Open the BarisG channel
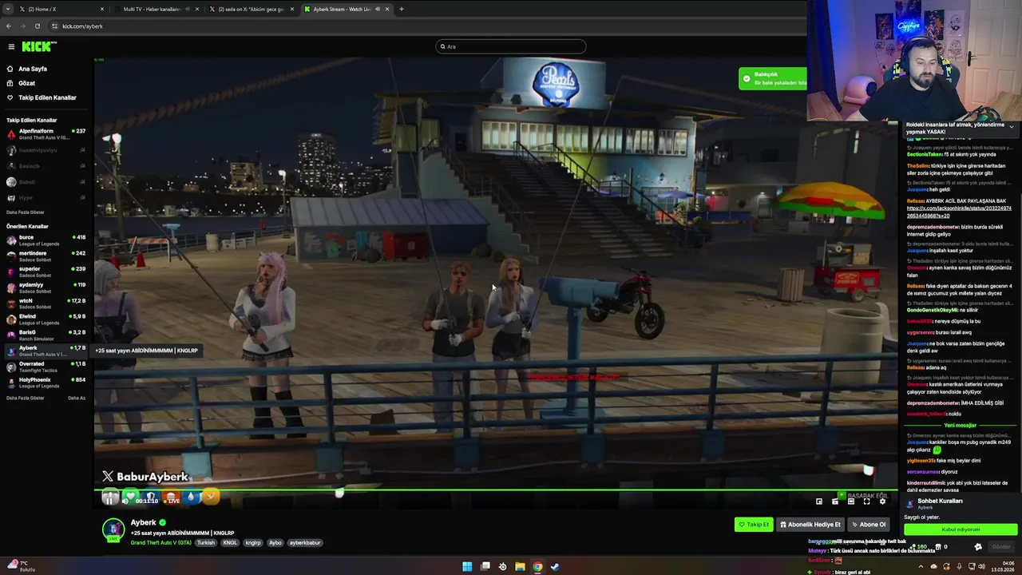 (46, 335)
